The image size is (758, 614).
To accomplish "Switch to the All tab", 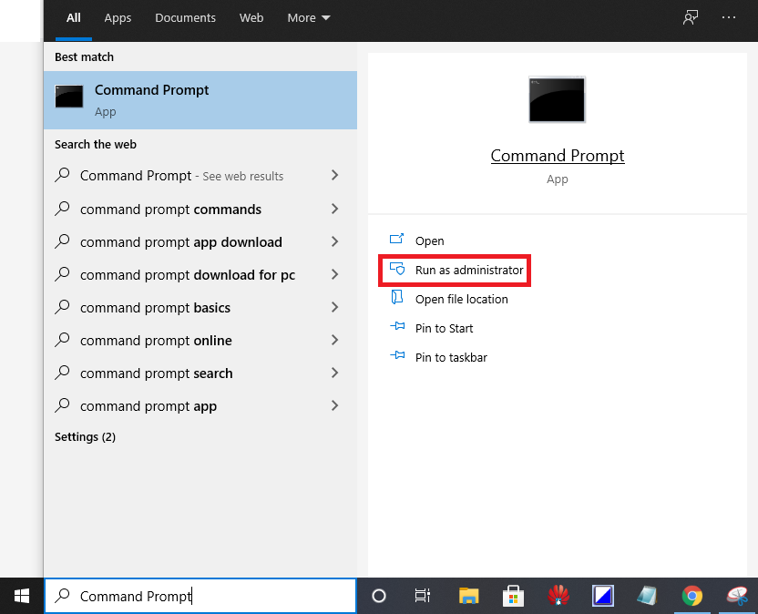I will tap(74, 18).
